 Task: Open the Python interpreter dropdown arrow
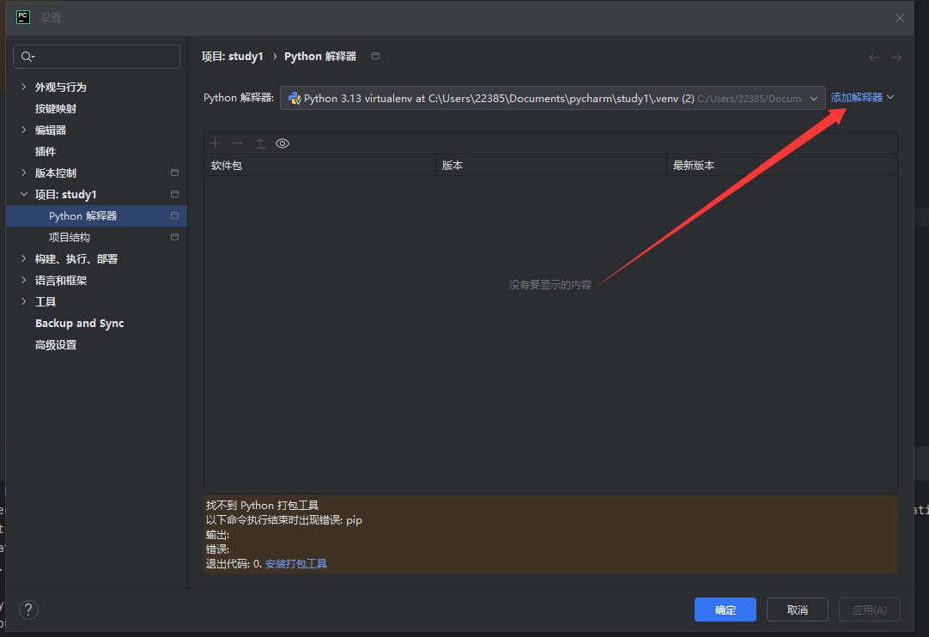coord(814,99)
